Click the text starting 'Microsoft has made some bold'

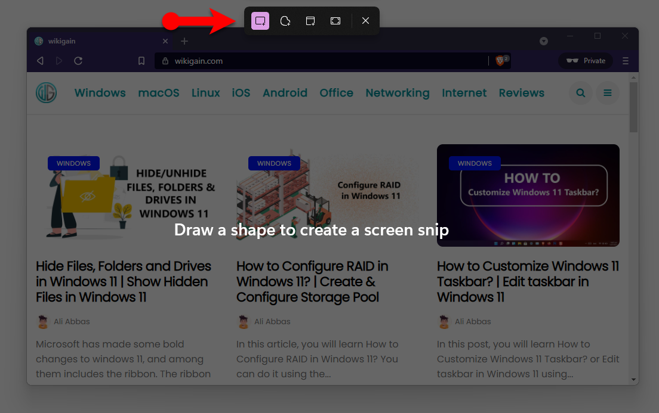[x=123, y=359]
